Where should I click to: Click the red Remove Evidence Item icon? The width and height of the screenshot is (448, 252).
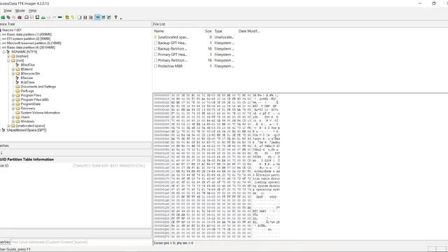coord(20,17)
